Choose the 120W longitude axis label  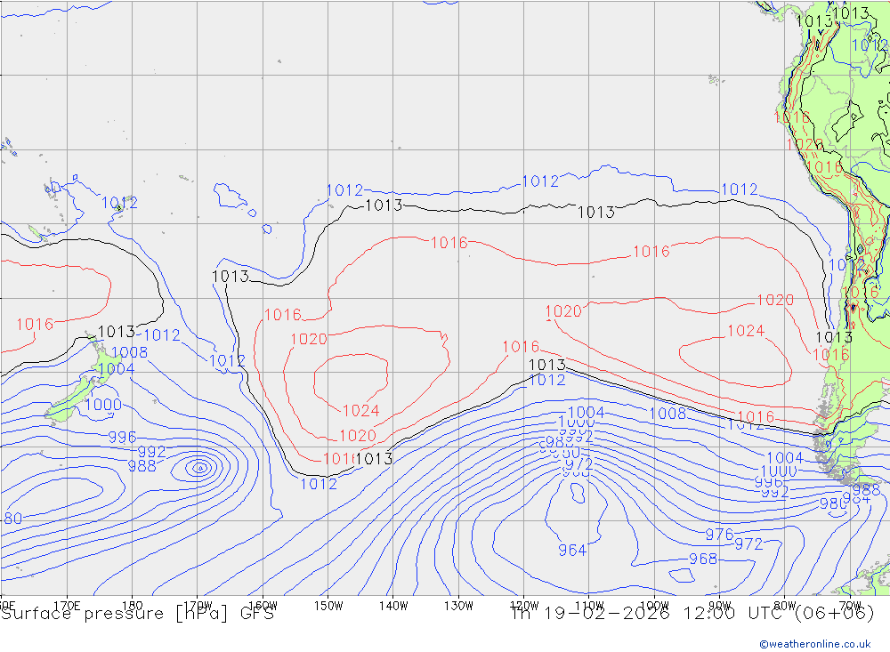coord(524,606)
